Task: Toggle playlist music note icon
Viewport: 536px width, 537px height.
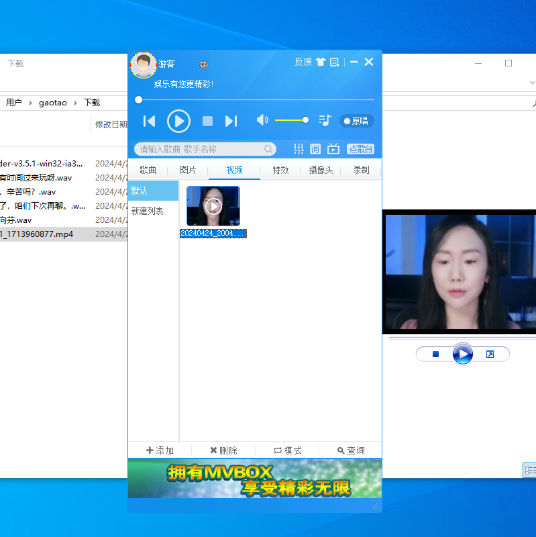Action: pos(325,120)
